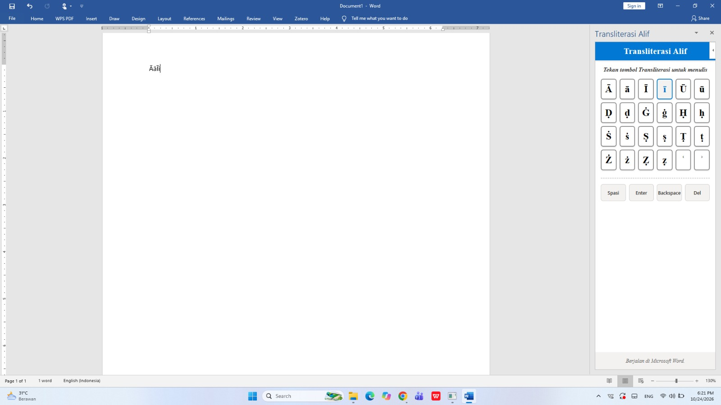Insert lowercase ḥ with dot below

(x=702, y=113)
